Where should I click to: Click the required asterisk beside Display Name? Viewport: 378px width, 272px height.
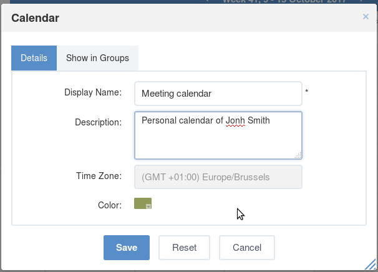307,91
